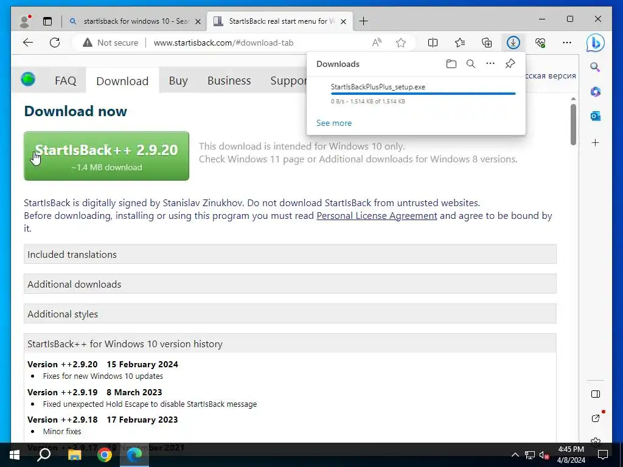Screen dimensions: 623x467
Task: Open the Favorites list icon
Action: (460, 43)
